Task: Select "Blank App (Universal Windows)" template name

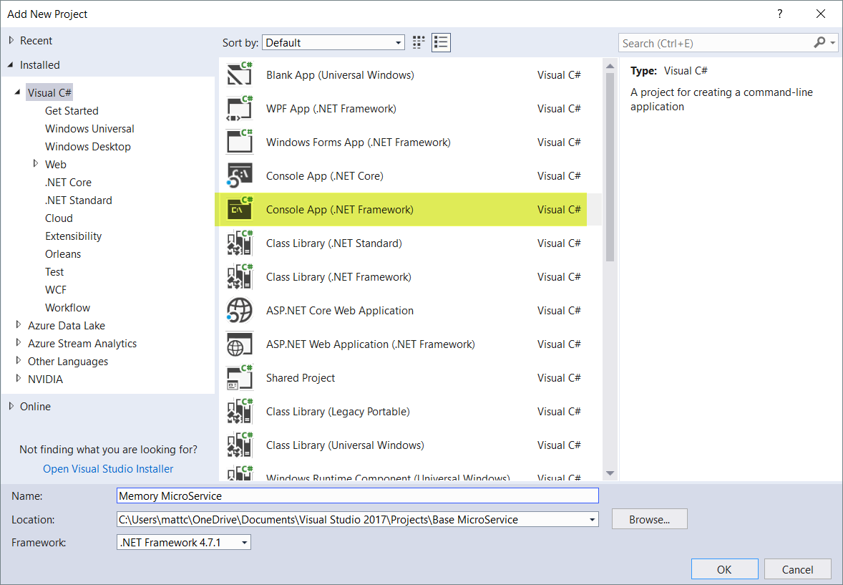Action: (x=340, y=74)
